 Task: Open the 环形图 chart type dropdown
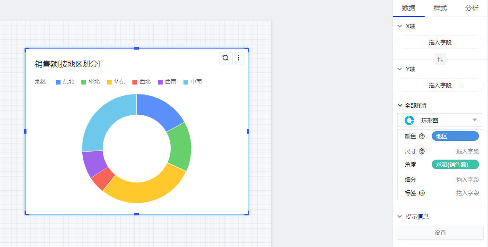coord(474,120)
